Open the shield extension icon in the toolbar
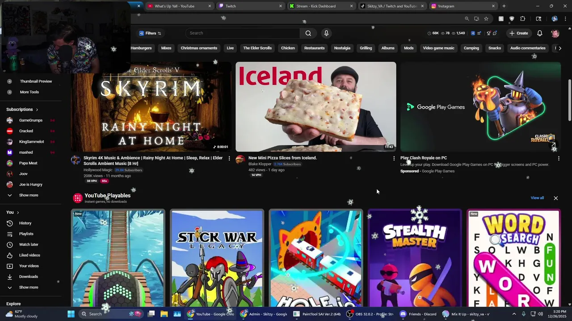 [x=512, y=19]
